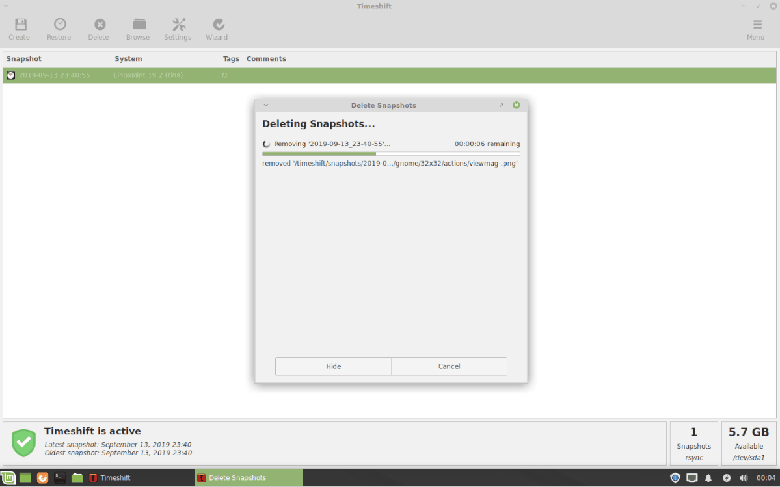Click the Comments column header
780x487 pixels.
pos(266,59)
